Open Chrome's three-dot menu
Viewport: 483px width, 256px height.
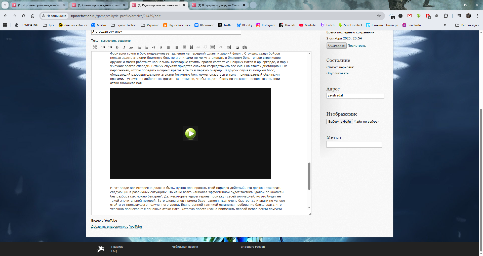(477, 16)
